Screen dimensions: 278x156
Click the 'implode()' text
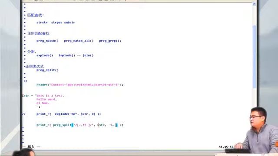(67, 55)
